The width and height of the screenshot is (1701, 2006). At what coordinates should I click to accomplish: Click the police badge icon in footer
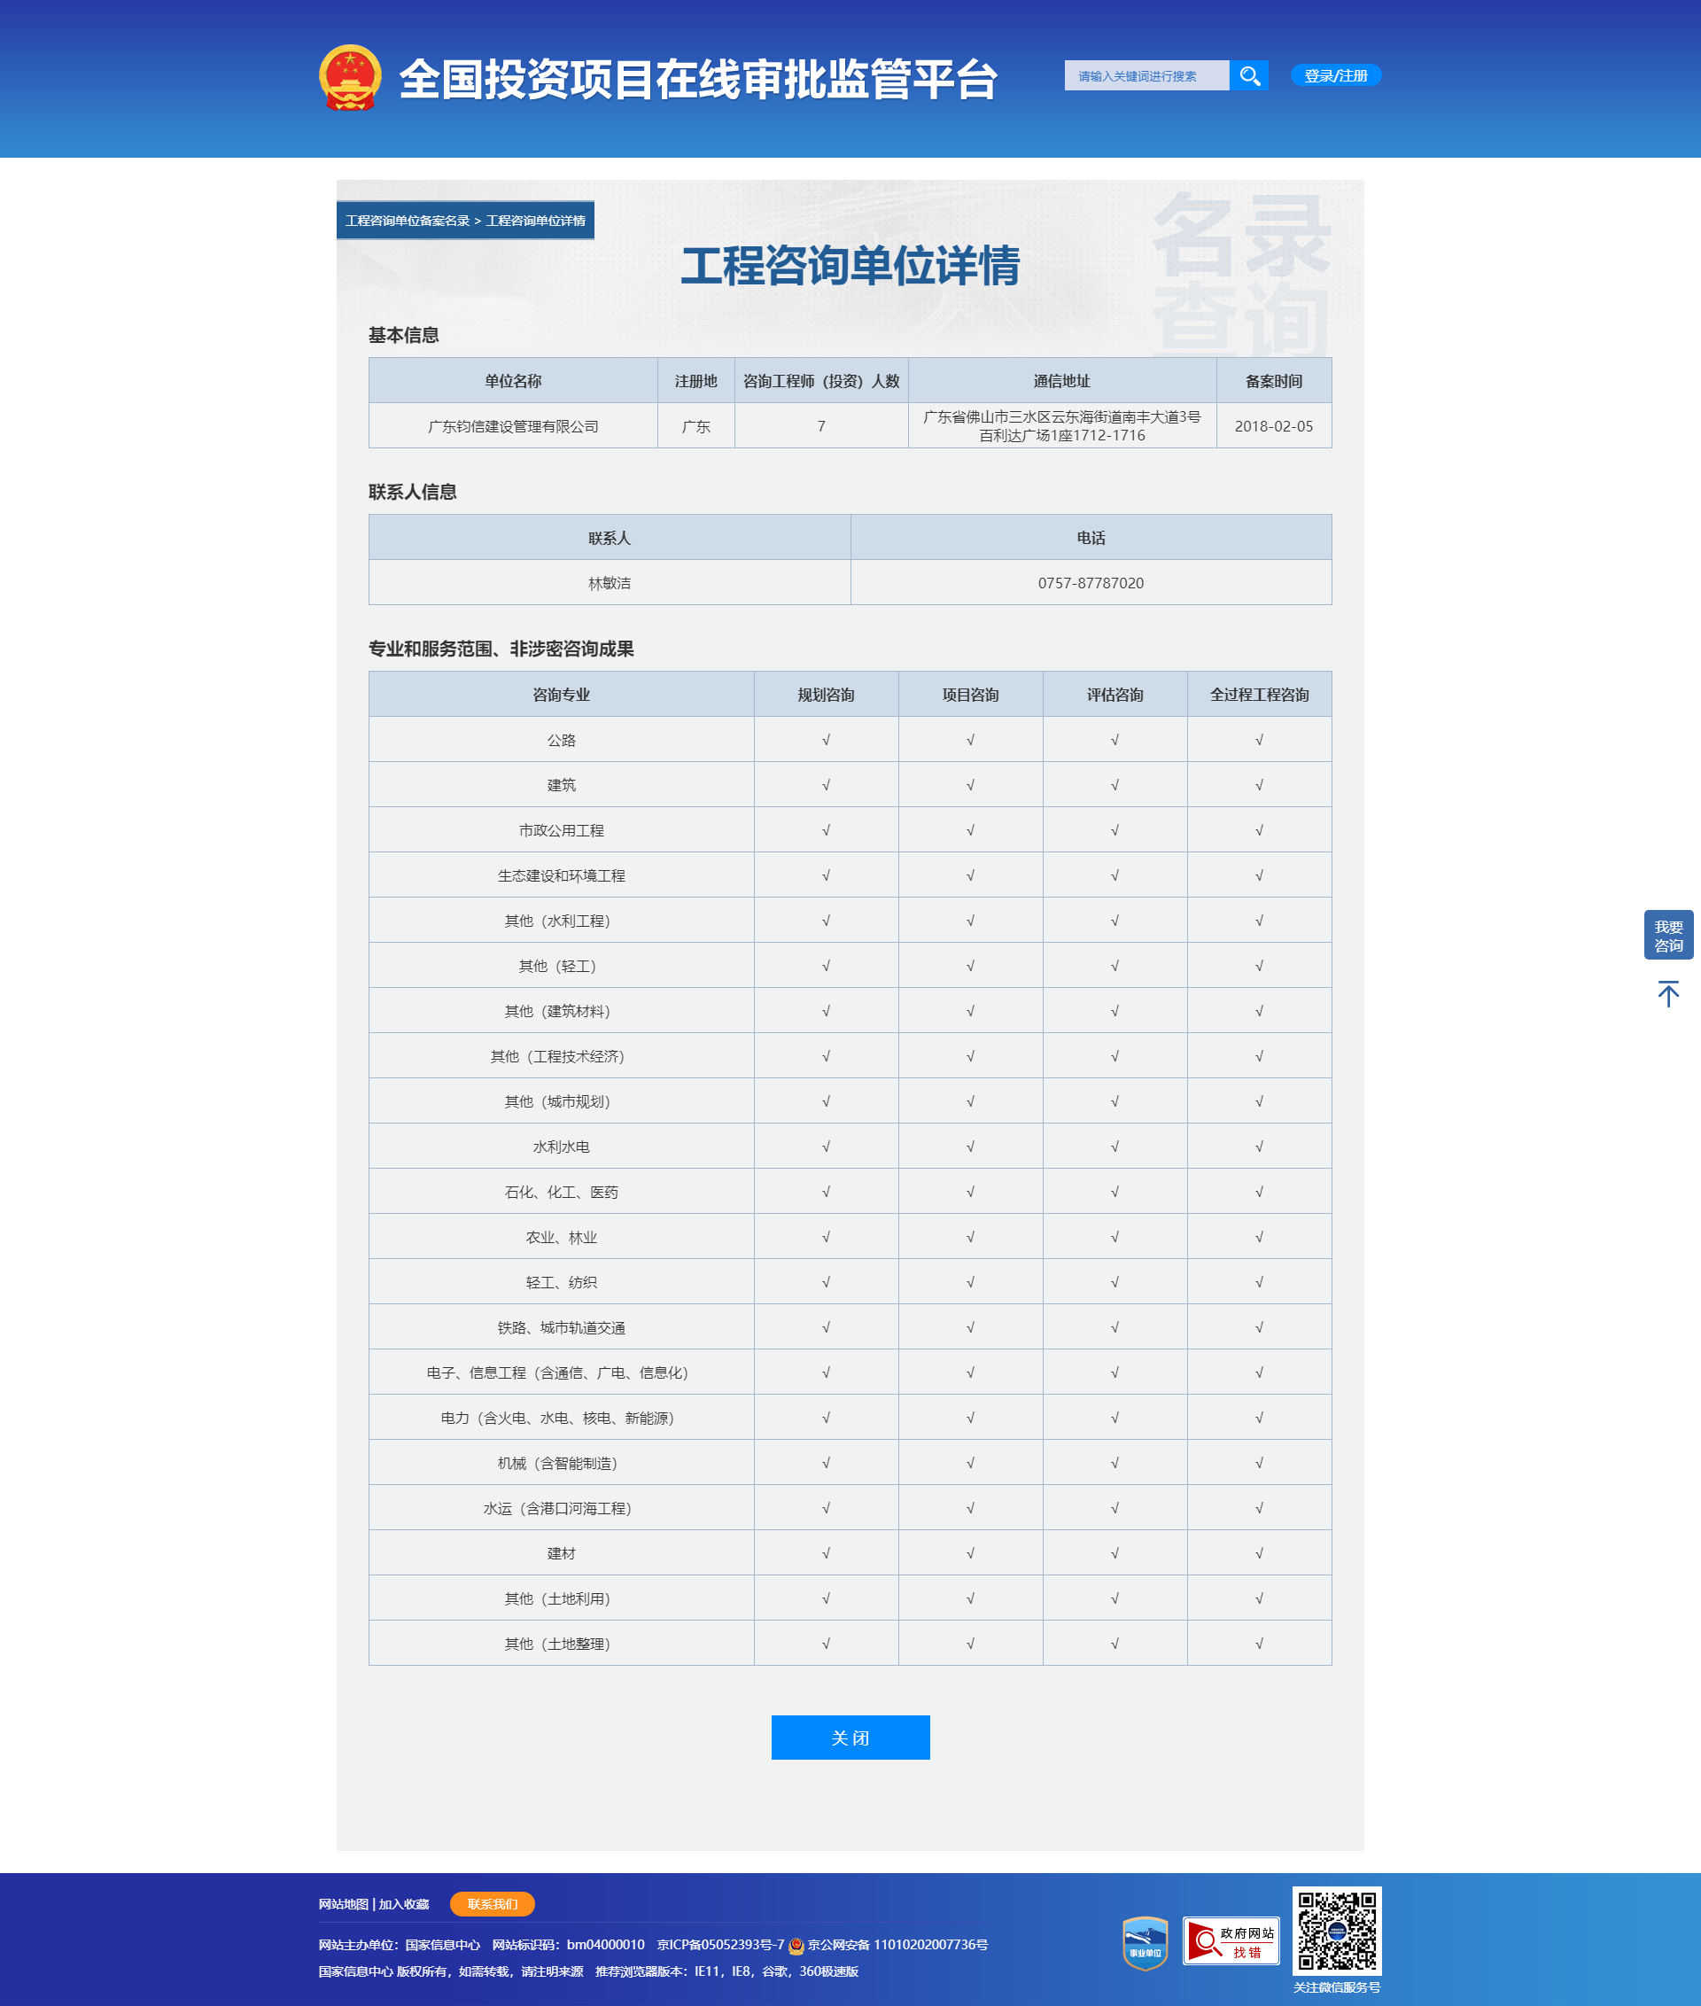[796, 1945]
